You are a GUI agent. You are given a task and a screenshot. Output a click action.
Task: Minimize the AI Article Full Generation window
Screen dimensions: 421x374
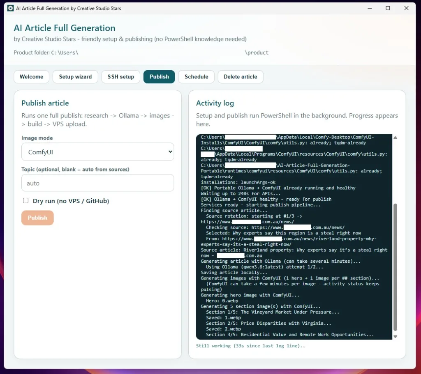coord(370,8)
